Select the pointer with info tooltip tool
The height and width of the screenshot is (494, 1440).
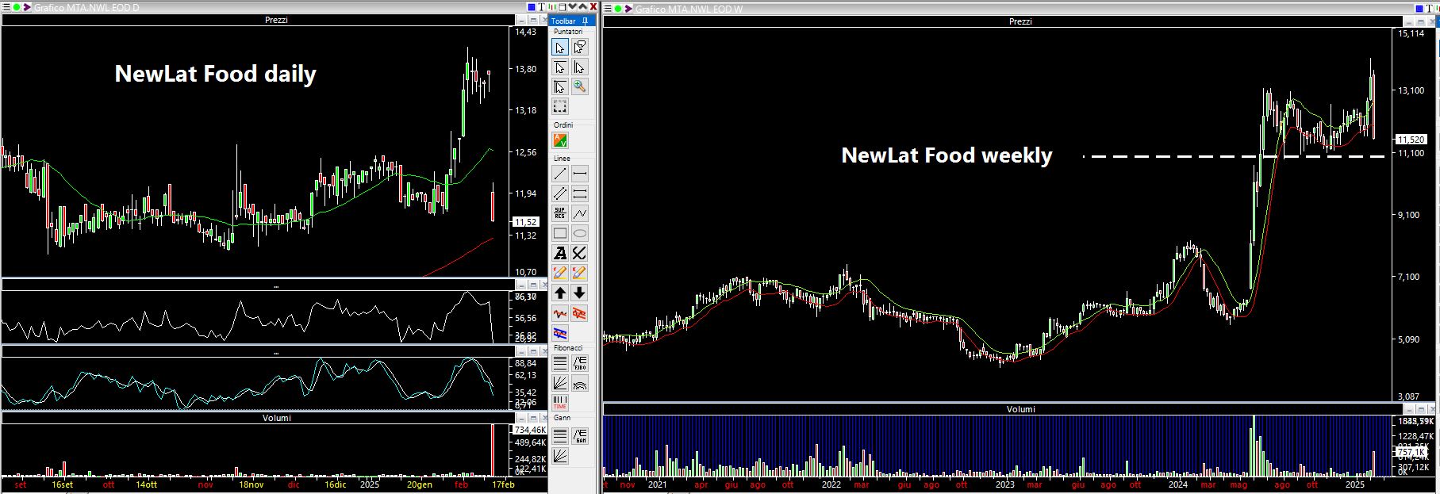click(x=580, y=48)
